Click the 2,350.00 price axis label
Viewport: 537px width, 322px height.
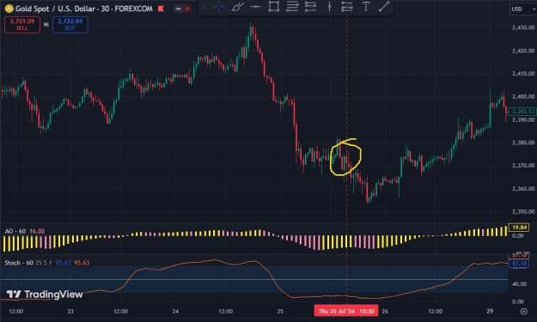pos(523,212)
